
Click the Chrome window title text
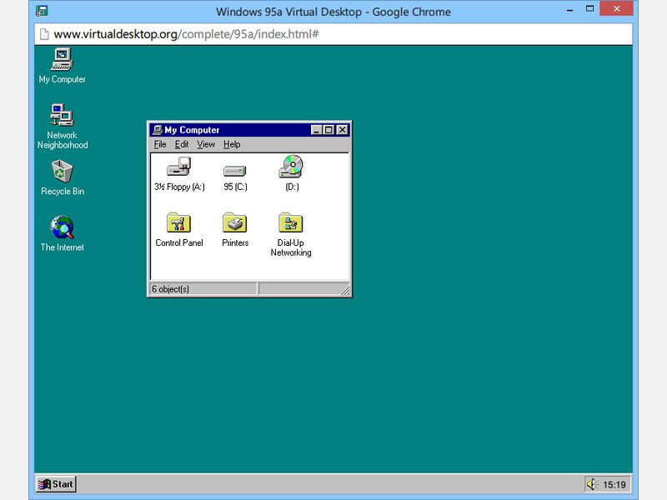(333, 12)
